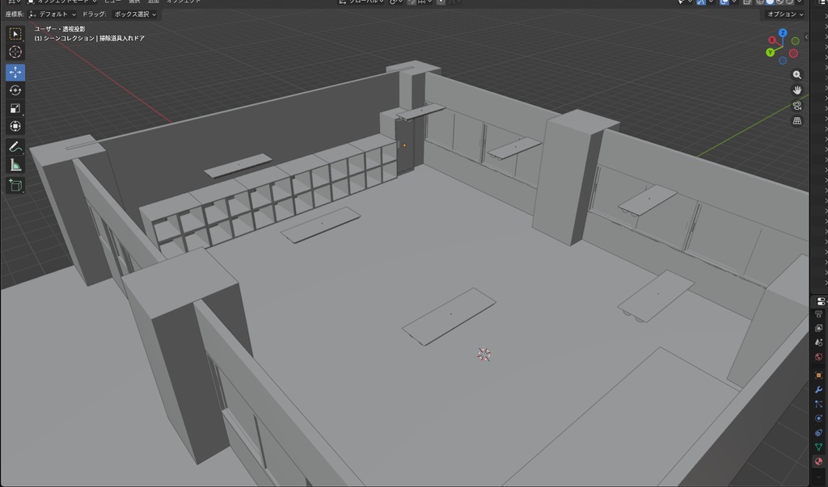Activate the Annotate pencil tool

pyautogui.click(x=15, y=147)
